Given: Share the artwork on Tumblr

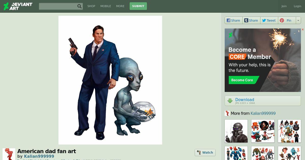Looking at the screenshot, I should pos(251,20).
